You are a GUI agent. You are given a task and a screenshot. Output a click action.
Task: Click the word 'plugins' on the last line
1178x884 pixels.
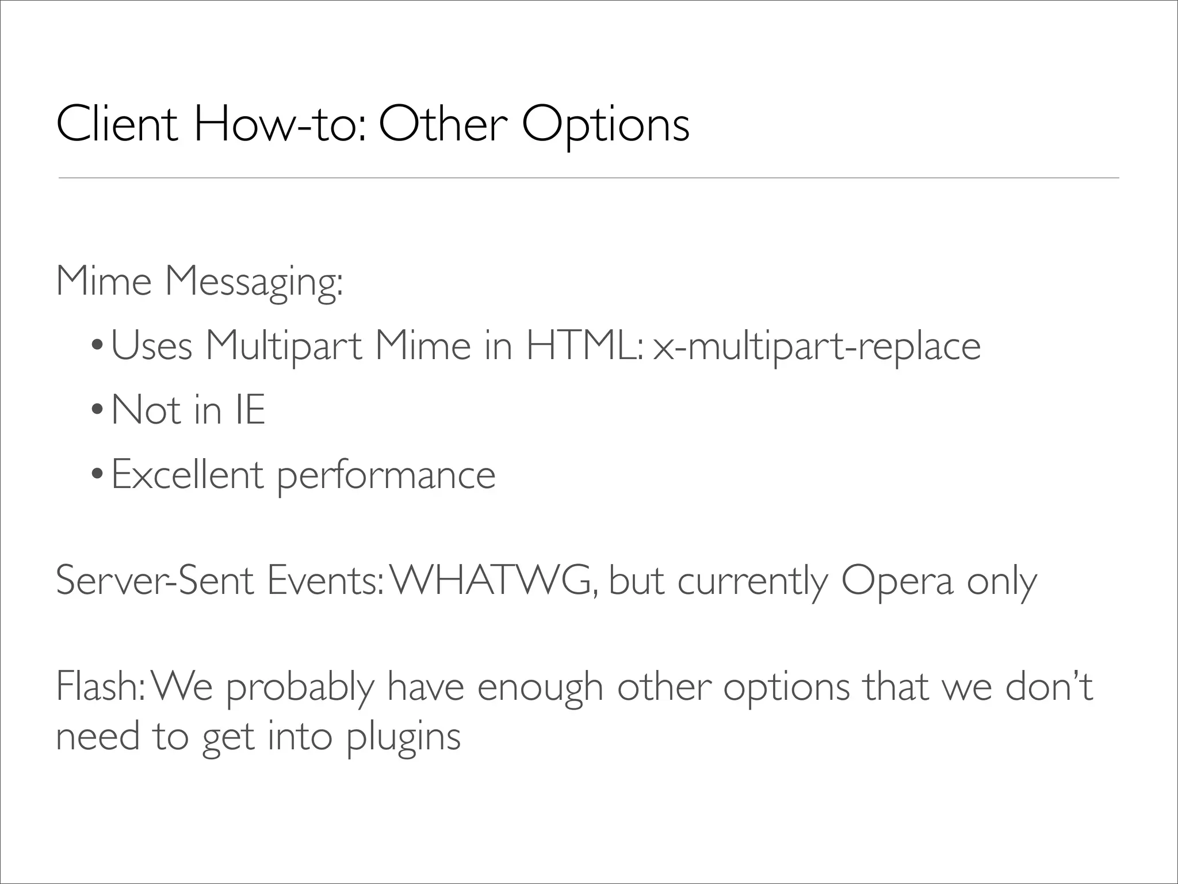403,737
